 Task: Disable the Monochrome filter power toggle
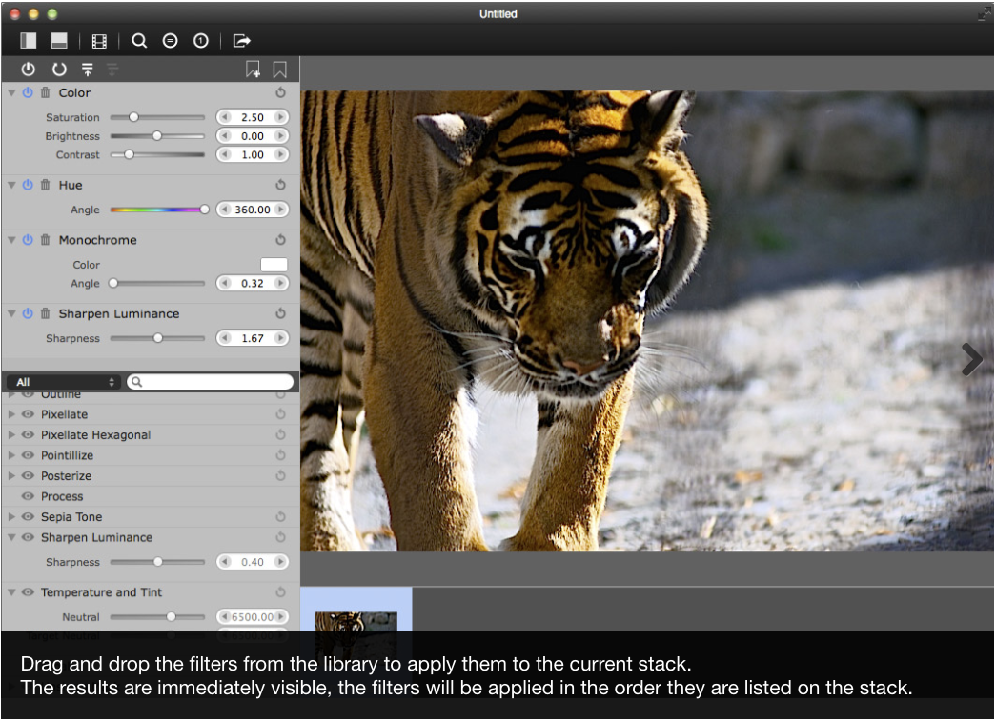[x=28, y=240]
